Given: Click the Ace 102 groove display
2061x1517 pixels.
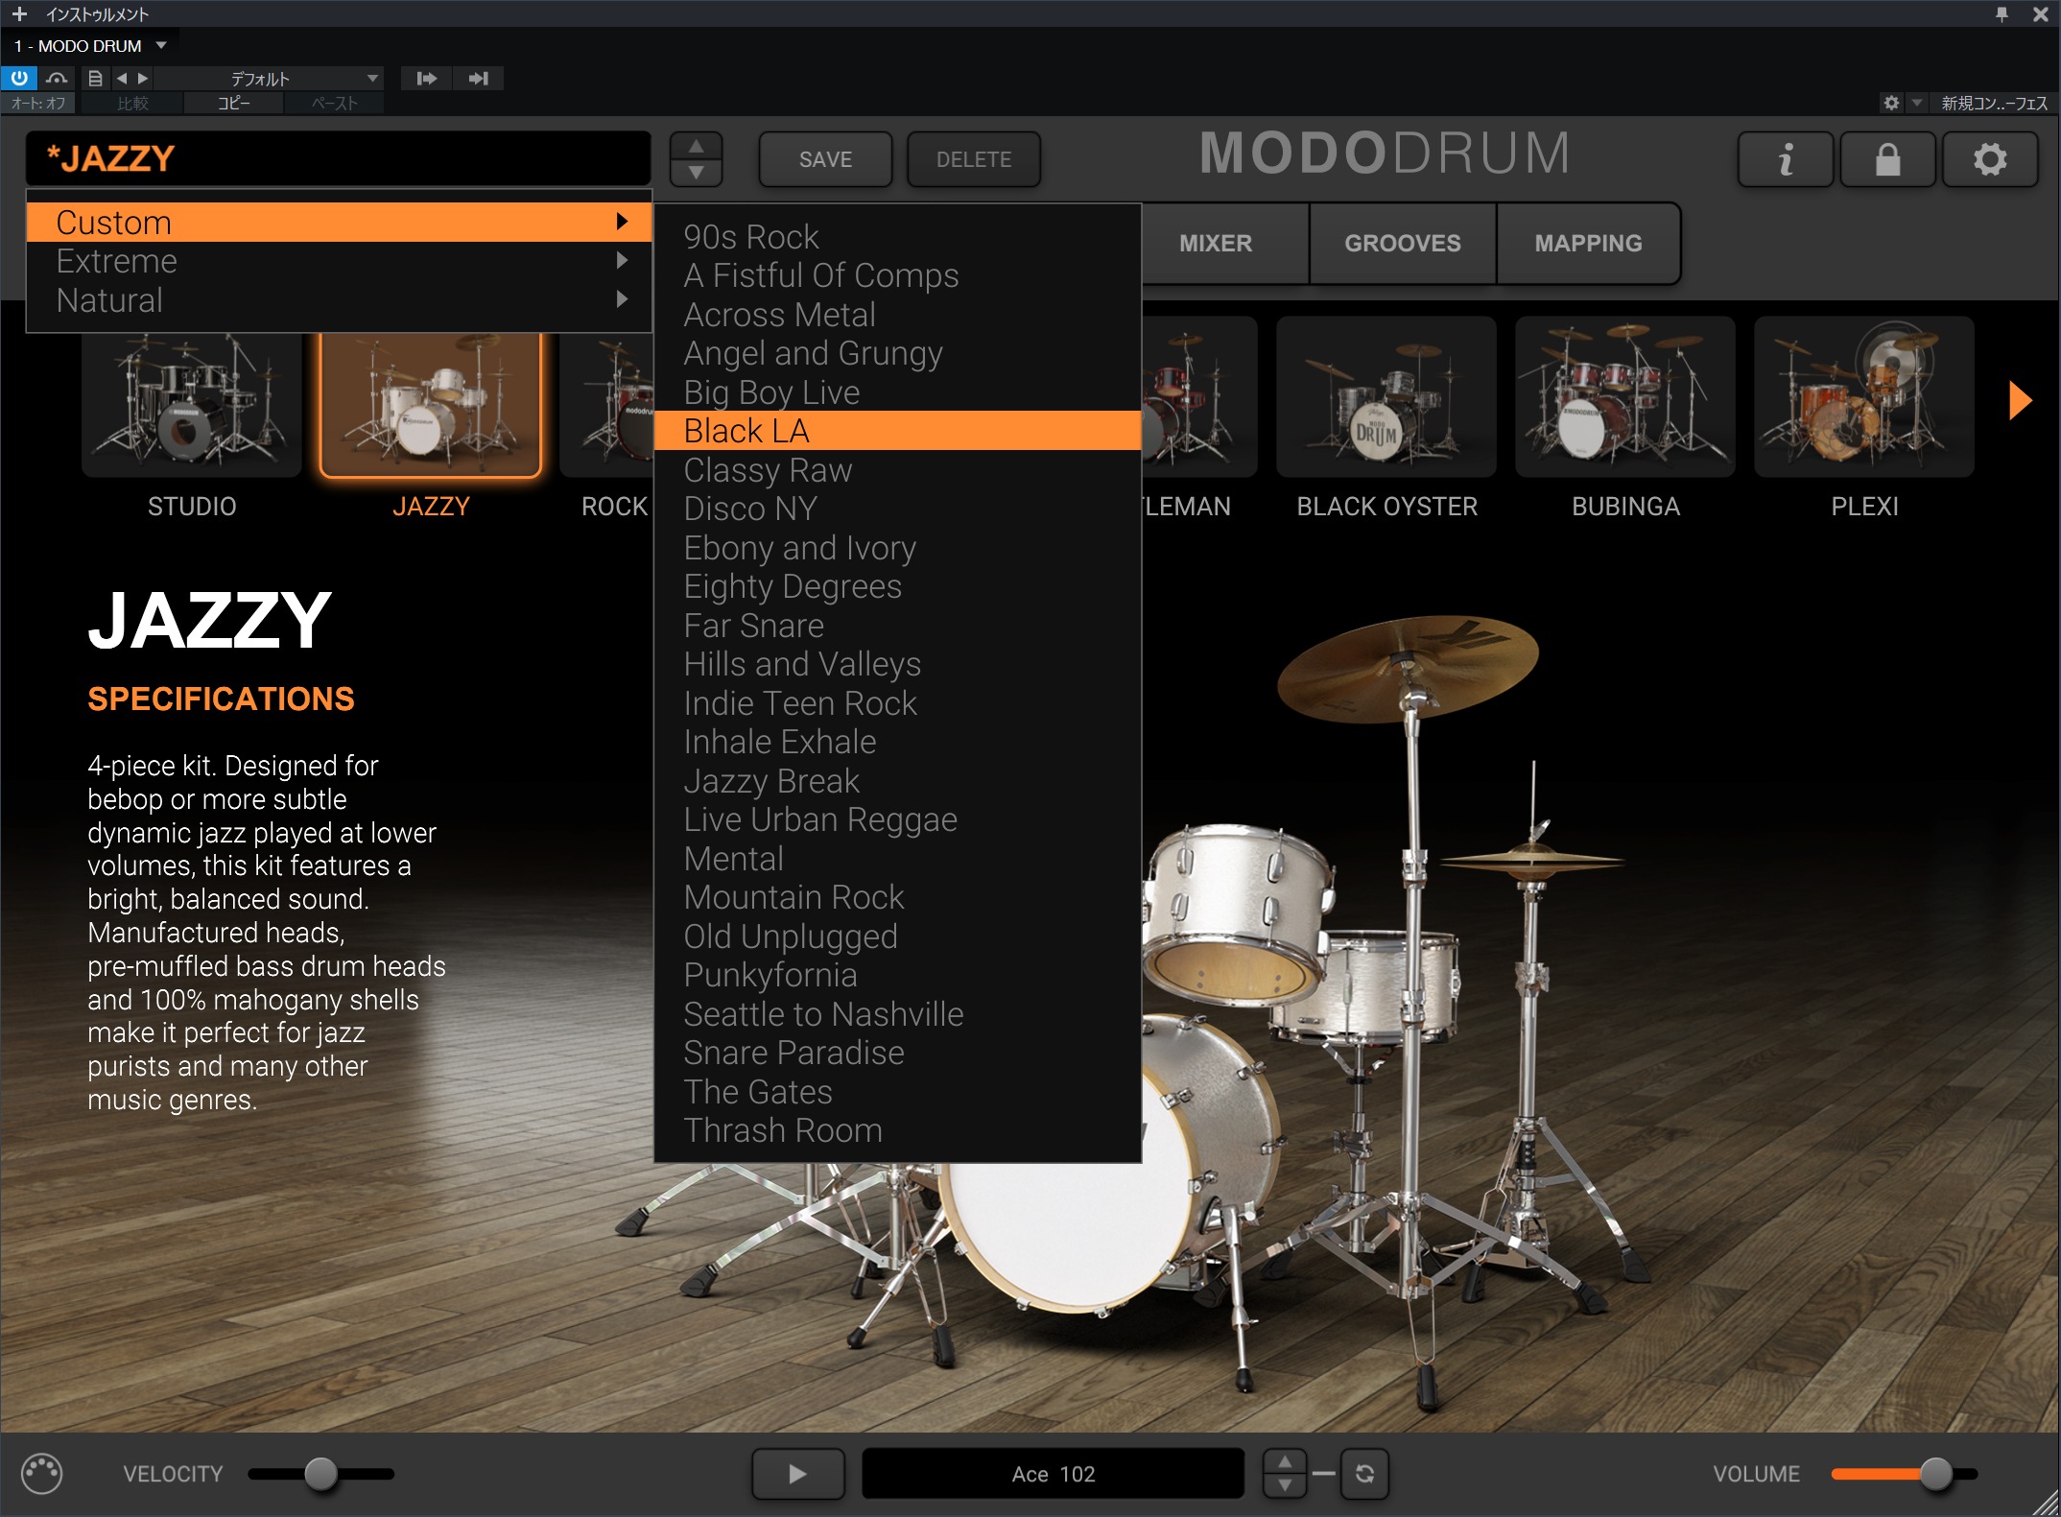Looking at the screenshot, I should click(x=1053, y=1474).
